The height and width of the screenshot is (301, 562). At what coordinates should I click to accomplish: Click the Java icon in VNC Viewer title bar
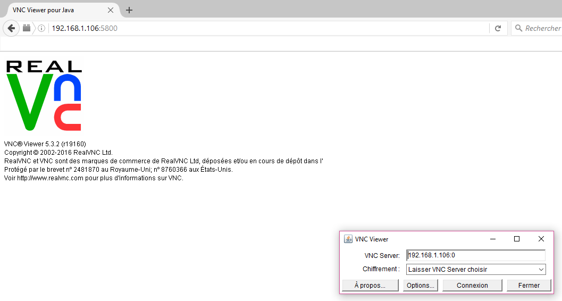coord(348,239)
